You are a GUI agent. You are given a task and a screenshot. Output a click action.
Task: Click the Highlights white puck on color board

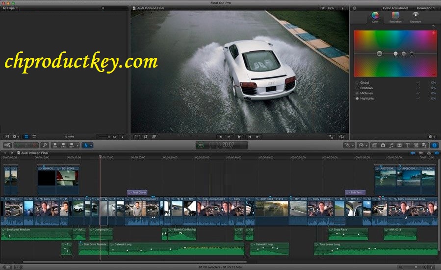(395, 53)
